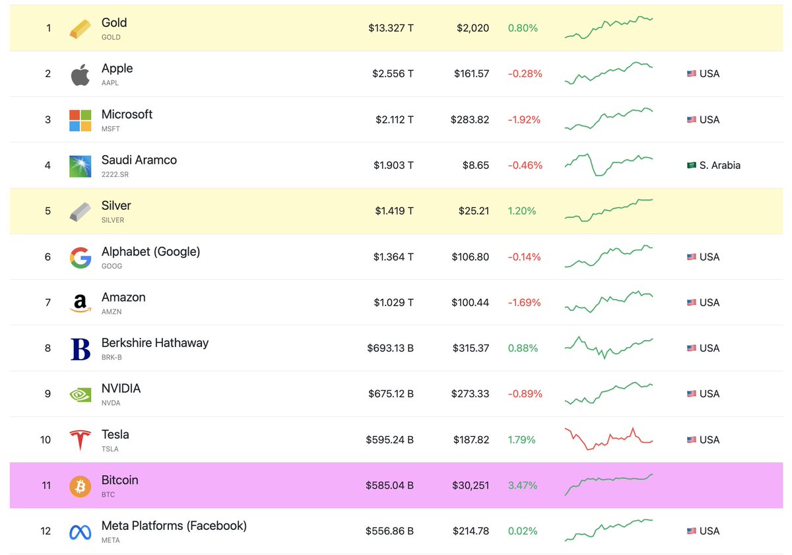Click Tesla's 1.79% change value

click(x=521, y=440)
